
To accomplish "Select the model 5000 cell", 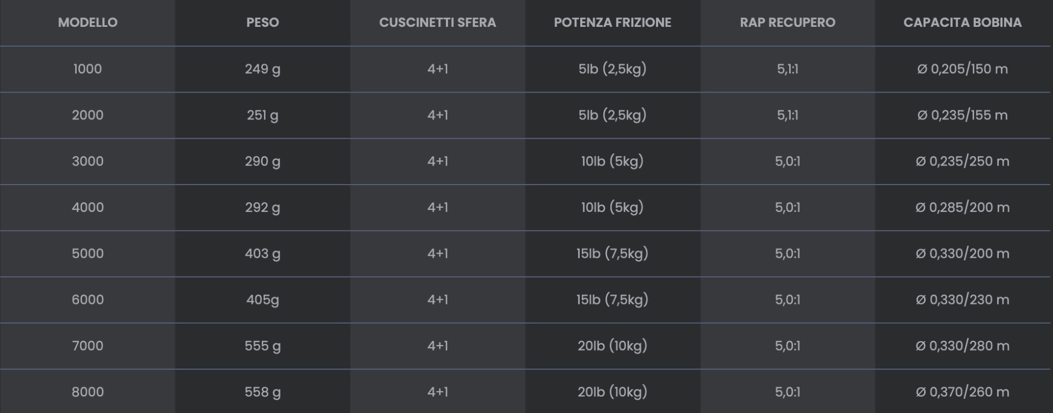I will tap(88, 254).
